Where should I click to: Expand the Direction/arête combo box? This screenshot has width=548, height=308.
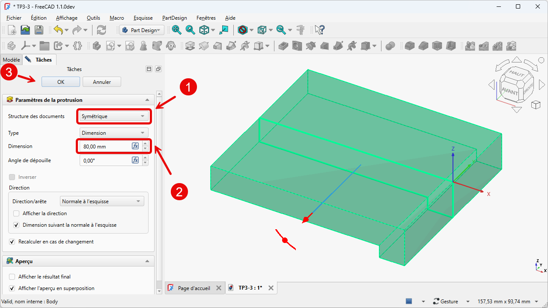pyautogui.click(x=101, y=201)
